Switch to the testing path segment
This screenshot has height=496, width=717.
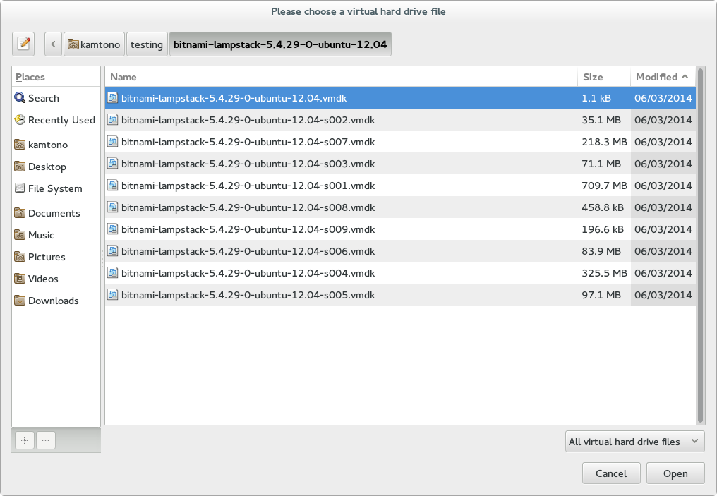(x=146, y=44)
